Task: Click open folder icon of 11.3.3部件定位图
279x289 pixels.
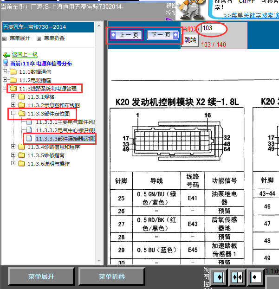Action: pyautogui.click(x=22, y=113)
